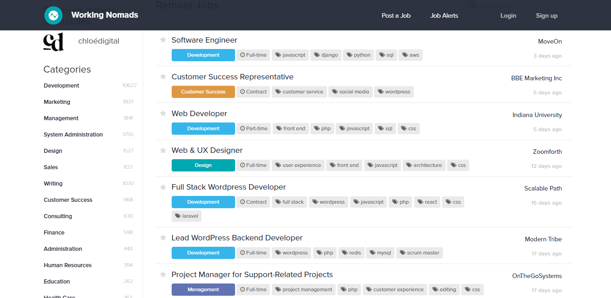This screenshot has height=298, width=611.
Task: Open the Post a Job menu item
Action: point(396,15)
